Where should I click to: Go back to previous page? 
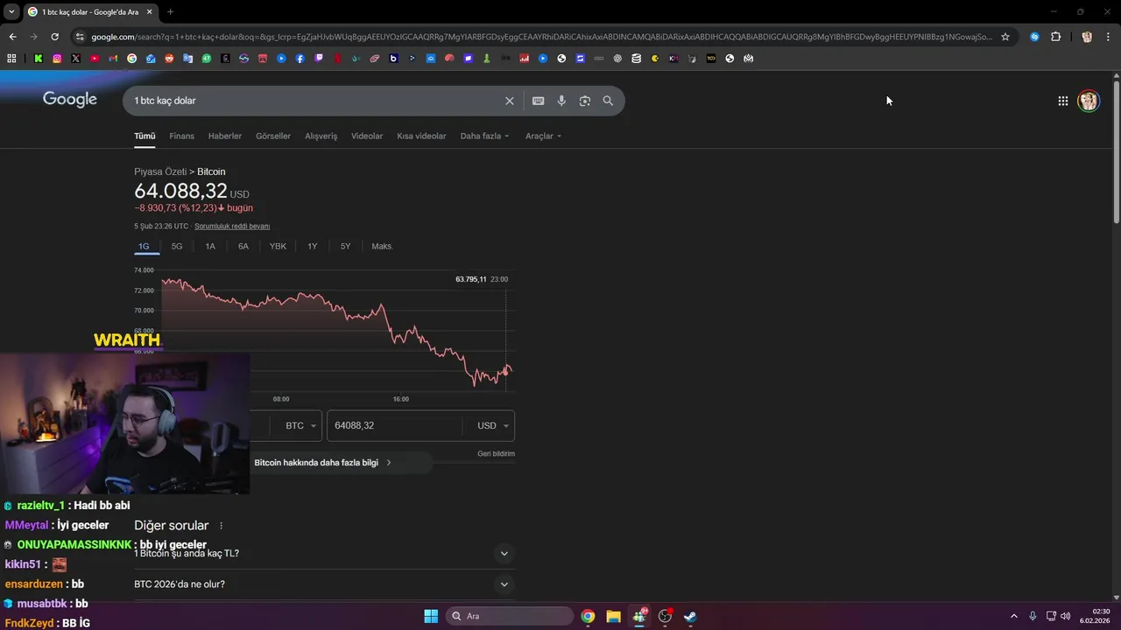tap(12, 37)
